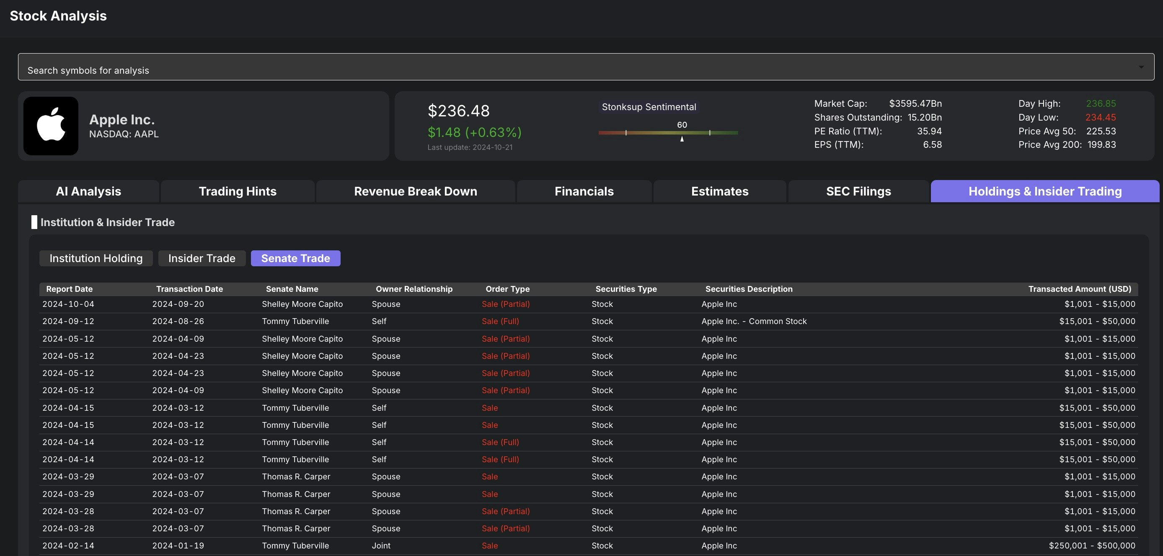This screenshot has width=1163, height=556.
Task: Click the Order Type column header
Action: tap(507, 289)
